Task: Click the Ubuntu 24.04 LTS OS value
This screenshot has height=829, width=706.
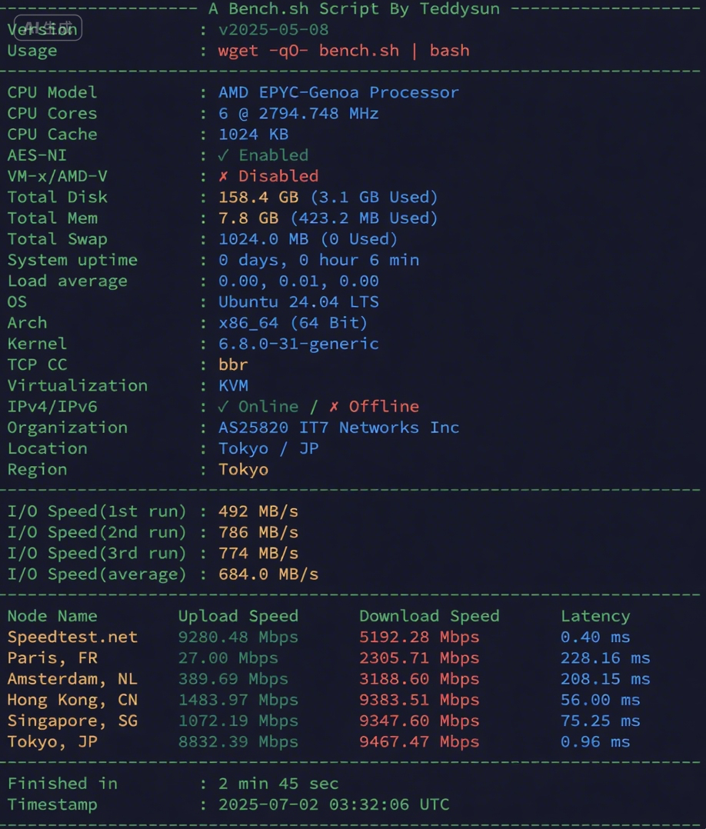Action: [298, 302]
